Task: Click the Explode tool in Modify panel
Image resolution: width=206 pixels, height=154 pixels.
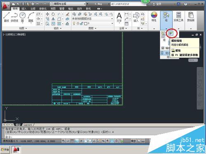Action: 67,19
